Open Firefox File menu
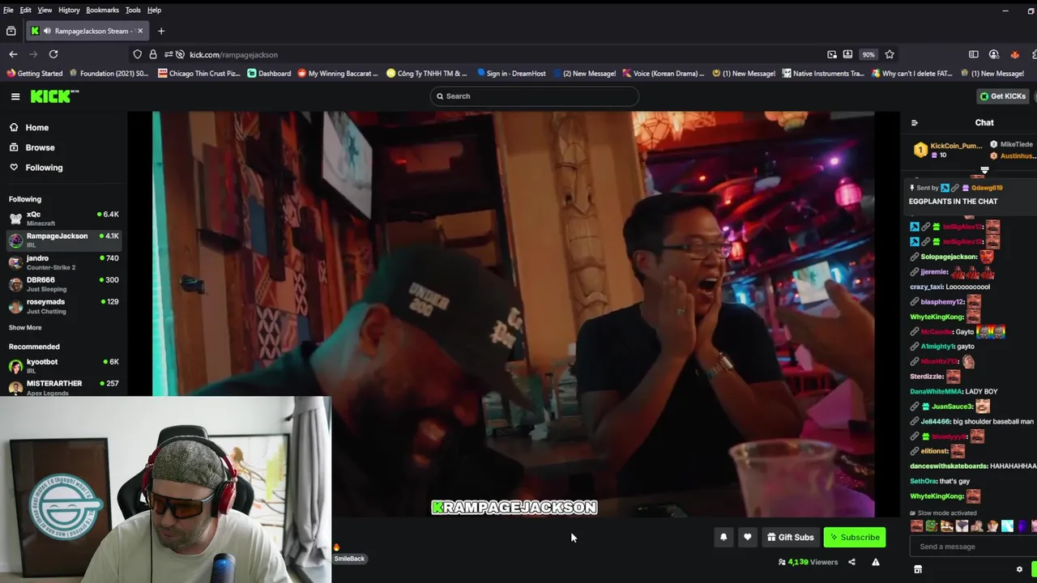This screenshot has height=583, width=1037. (x=8, y=10)
